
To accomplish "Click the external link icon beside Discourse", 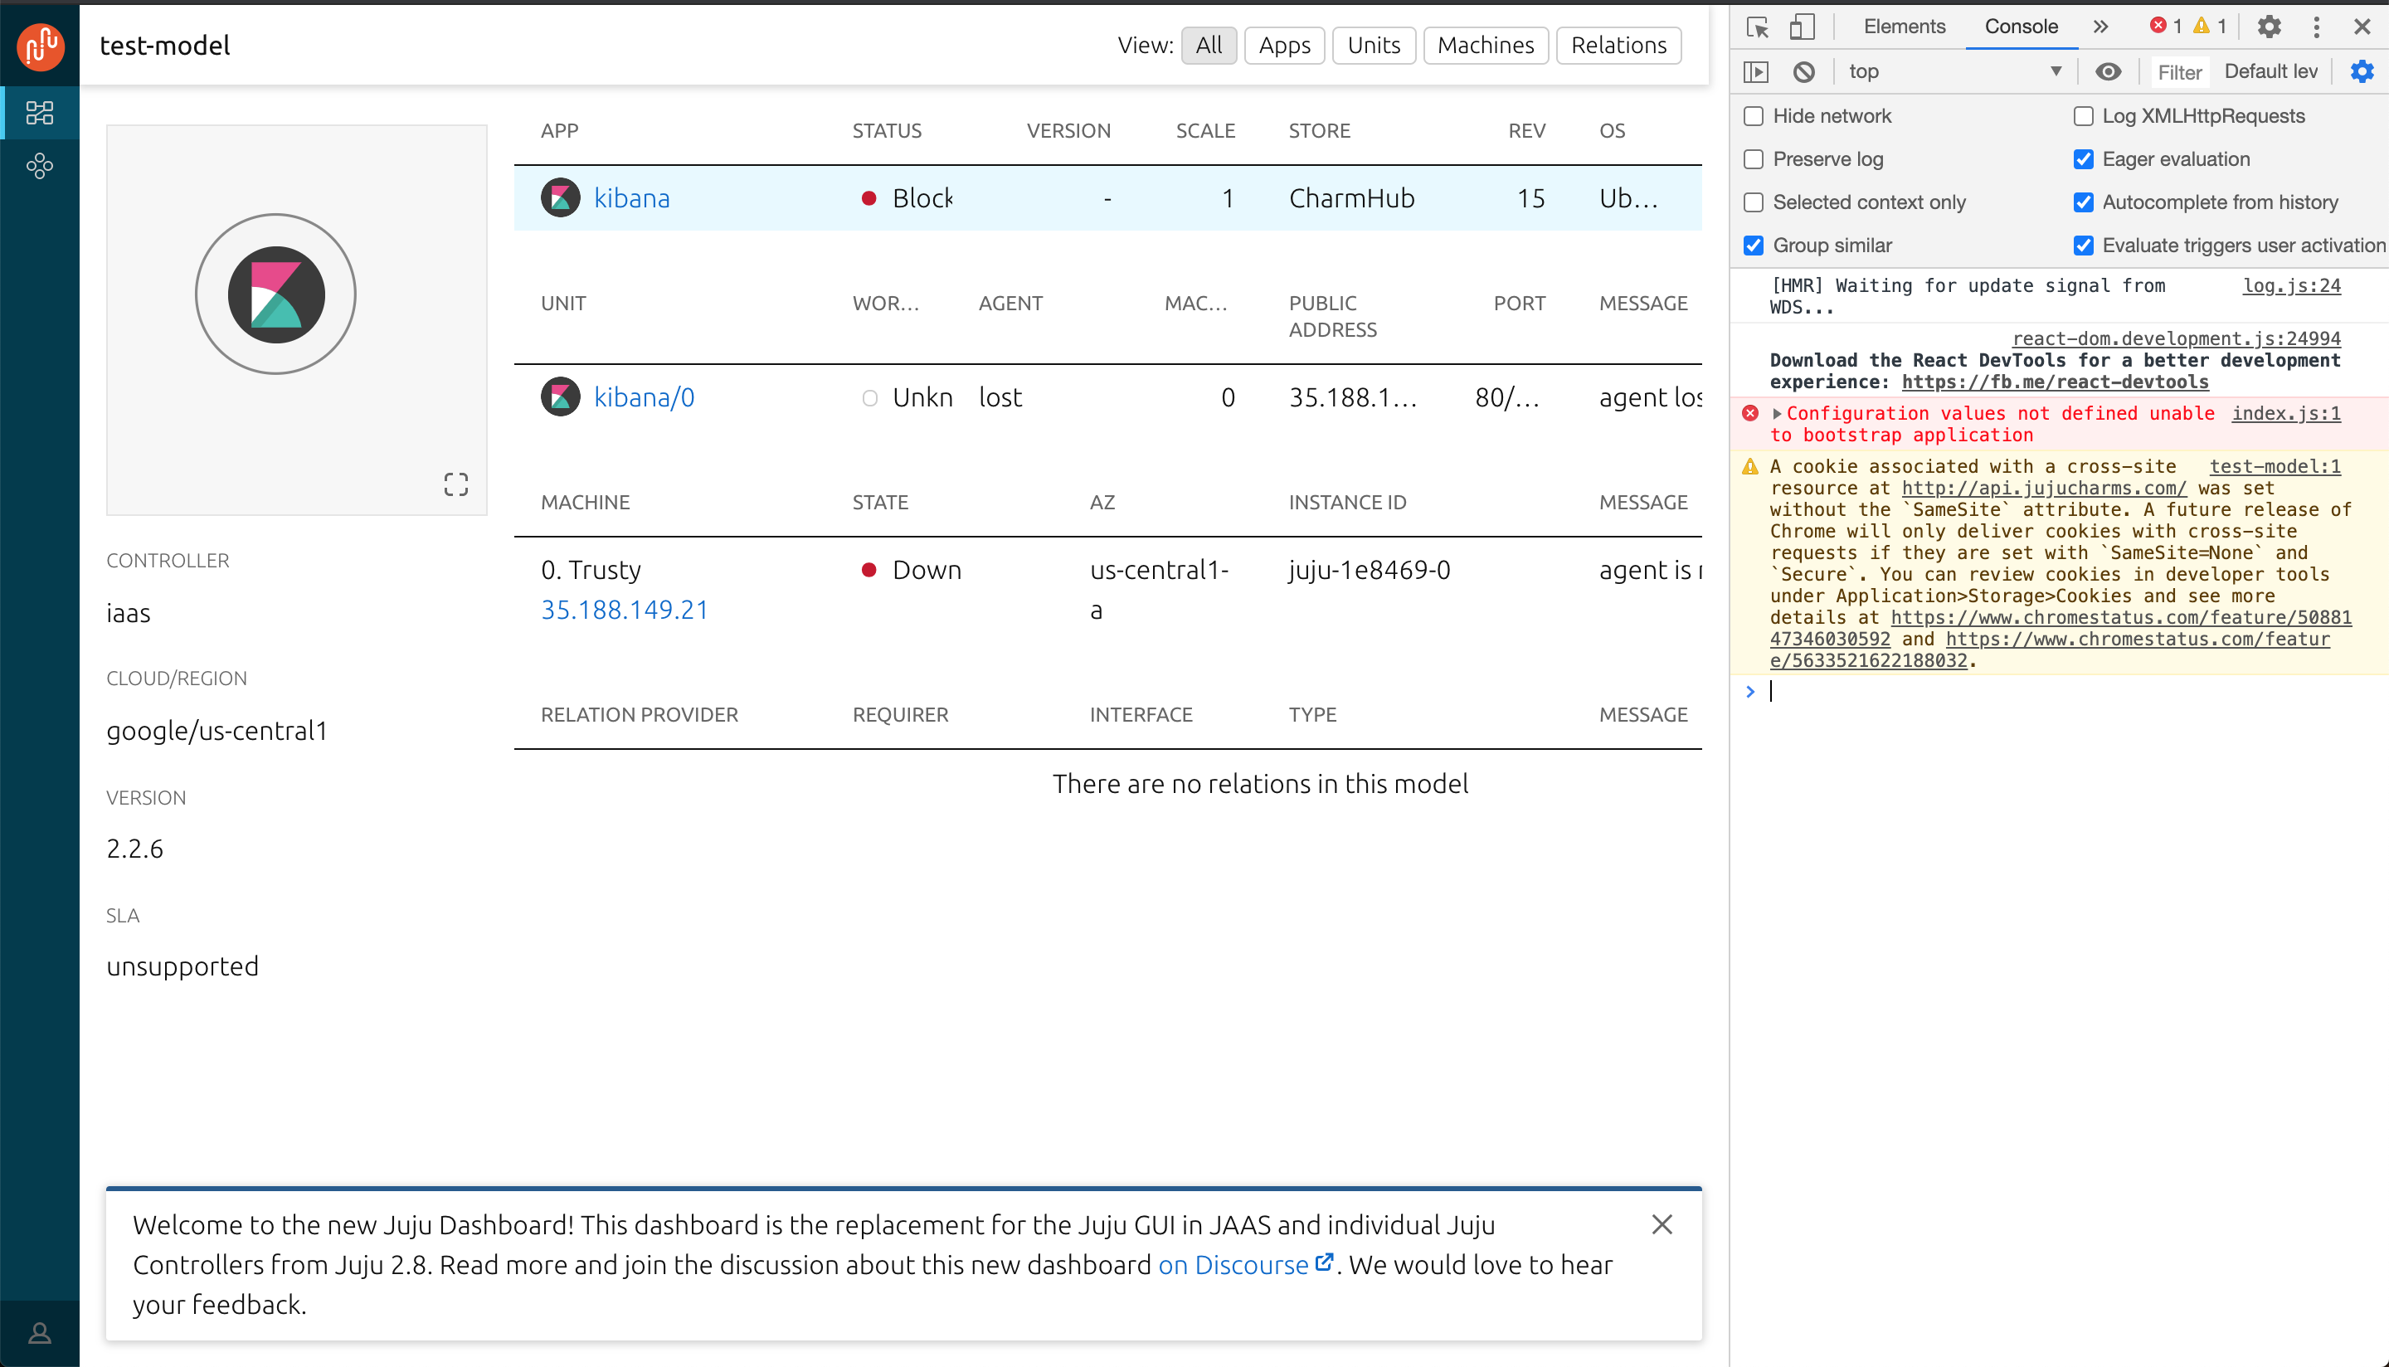I will 1324,1262.
